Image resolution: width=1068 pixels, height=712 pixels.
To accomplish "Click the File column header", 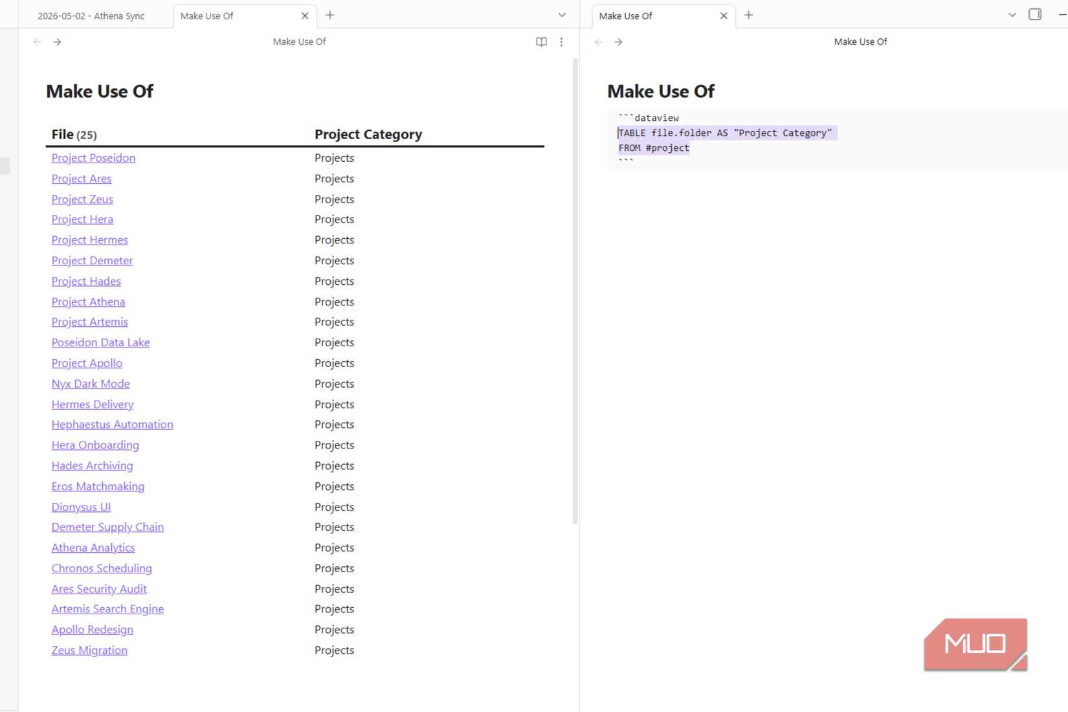I will click(x=74, y=135).
